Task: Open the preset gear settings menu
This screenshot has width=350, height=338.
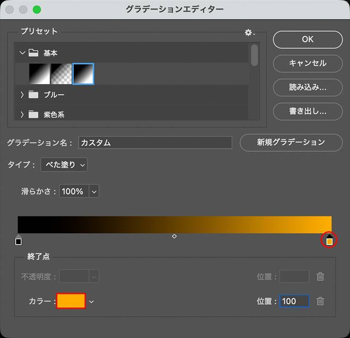Action: pos(250,33)
